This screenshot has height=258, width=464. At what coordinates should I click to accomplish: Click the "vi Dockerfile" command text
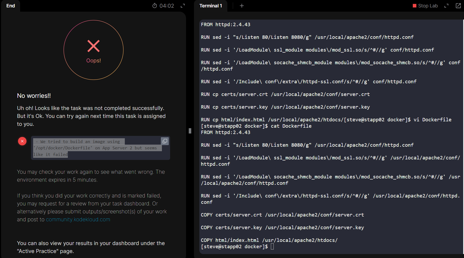pos(432,120)
